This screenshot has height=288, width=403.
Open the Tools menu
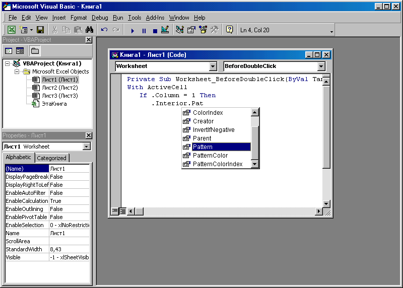click(135, 18)
